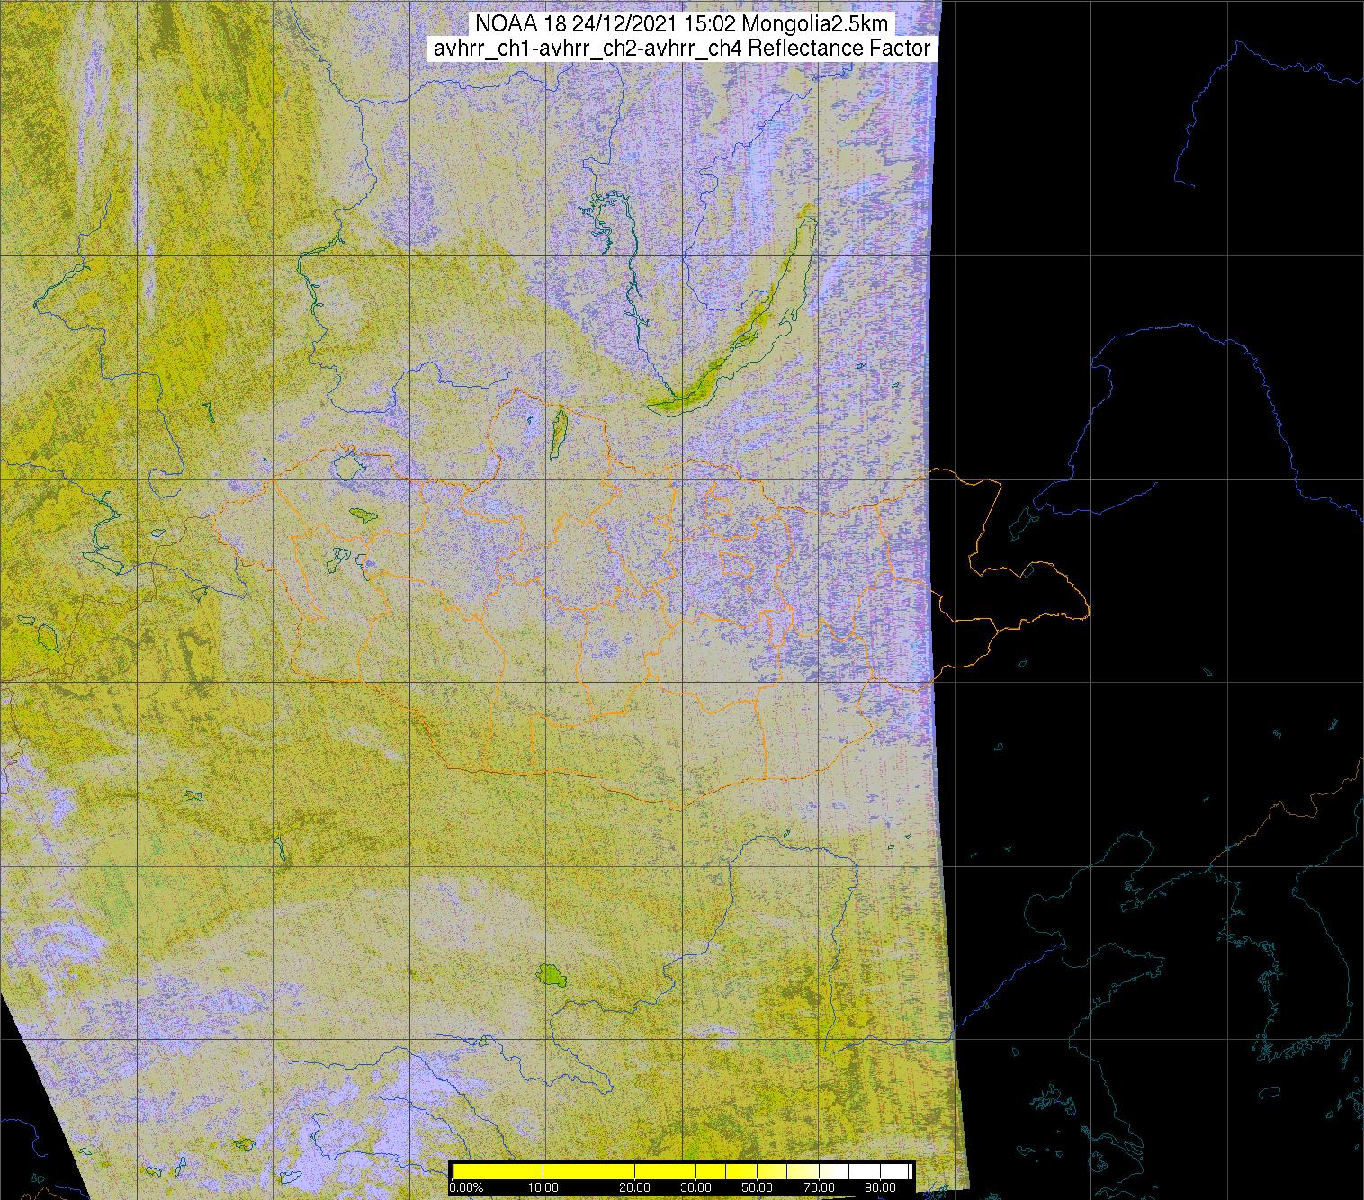Click the 10.00 tick on color scale
The image size is (1364, 1200).
pyautogui.click(x=543, y=1187)
